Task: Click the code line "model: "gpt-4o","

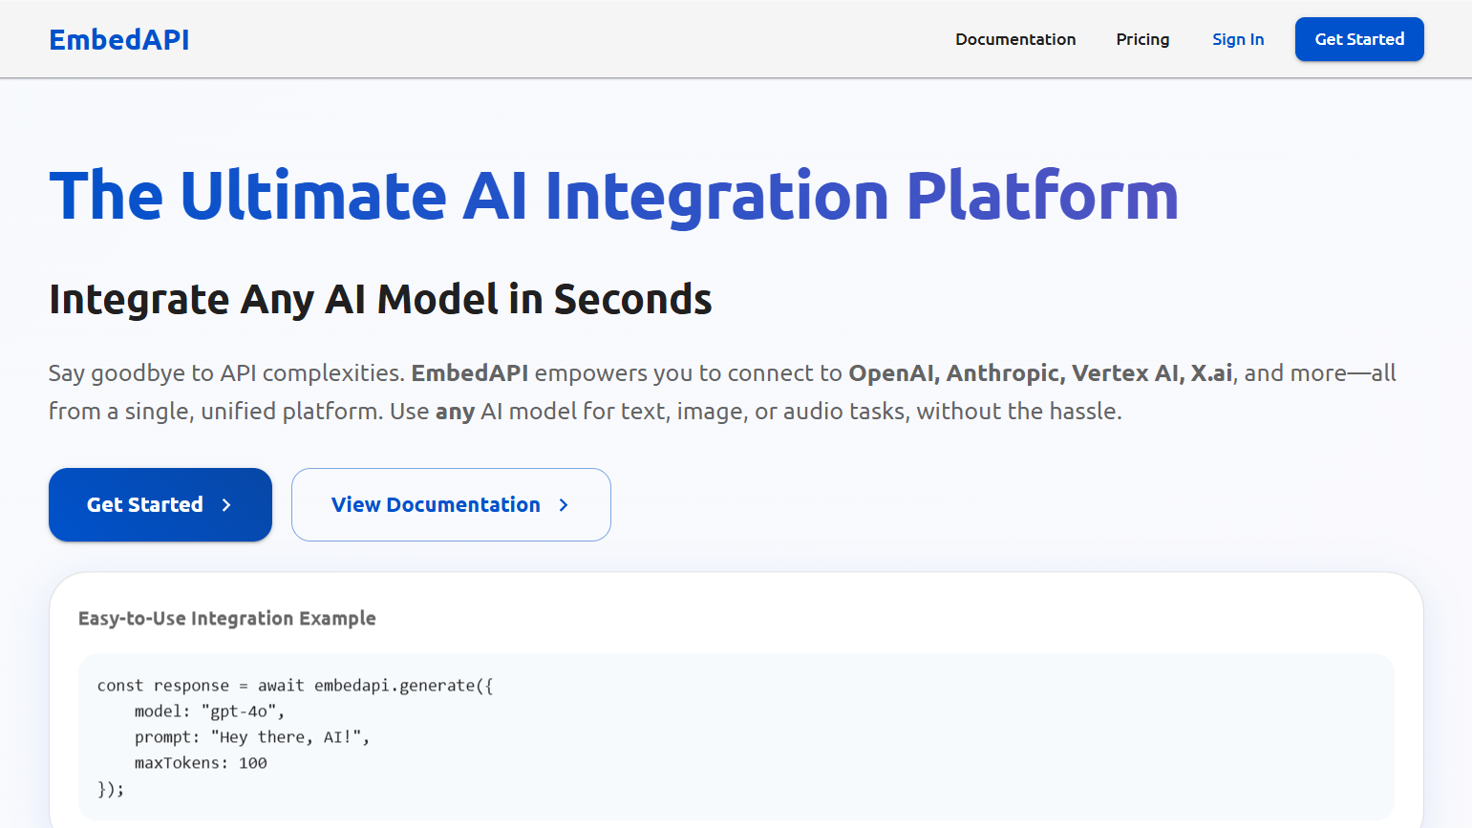Action: coord(209,711)
